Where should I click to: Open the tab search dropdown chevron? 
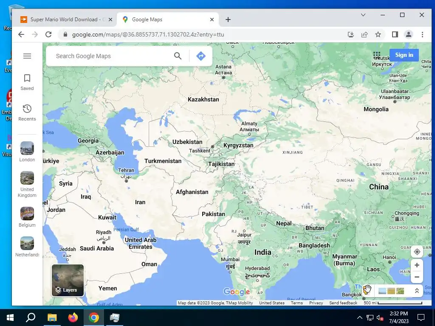[x=363, y=15]
